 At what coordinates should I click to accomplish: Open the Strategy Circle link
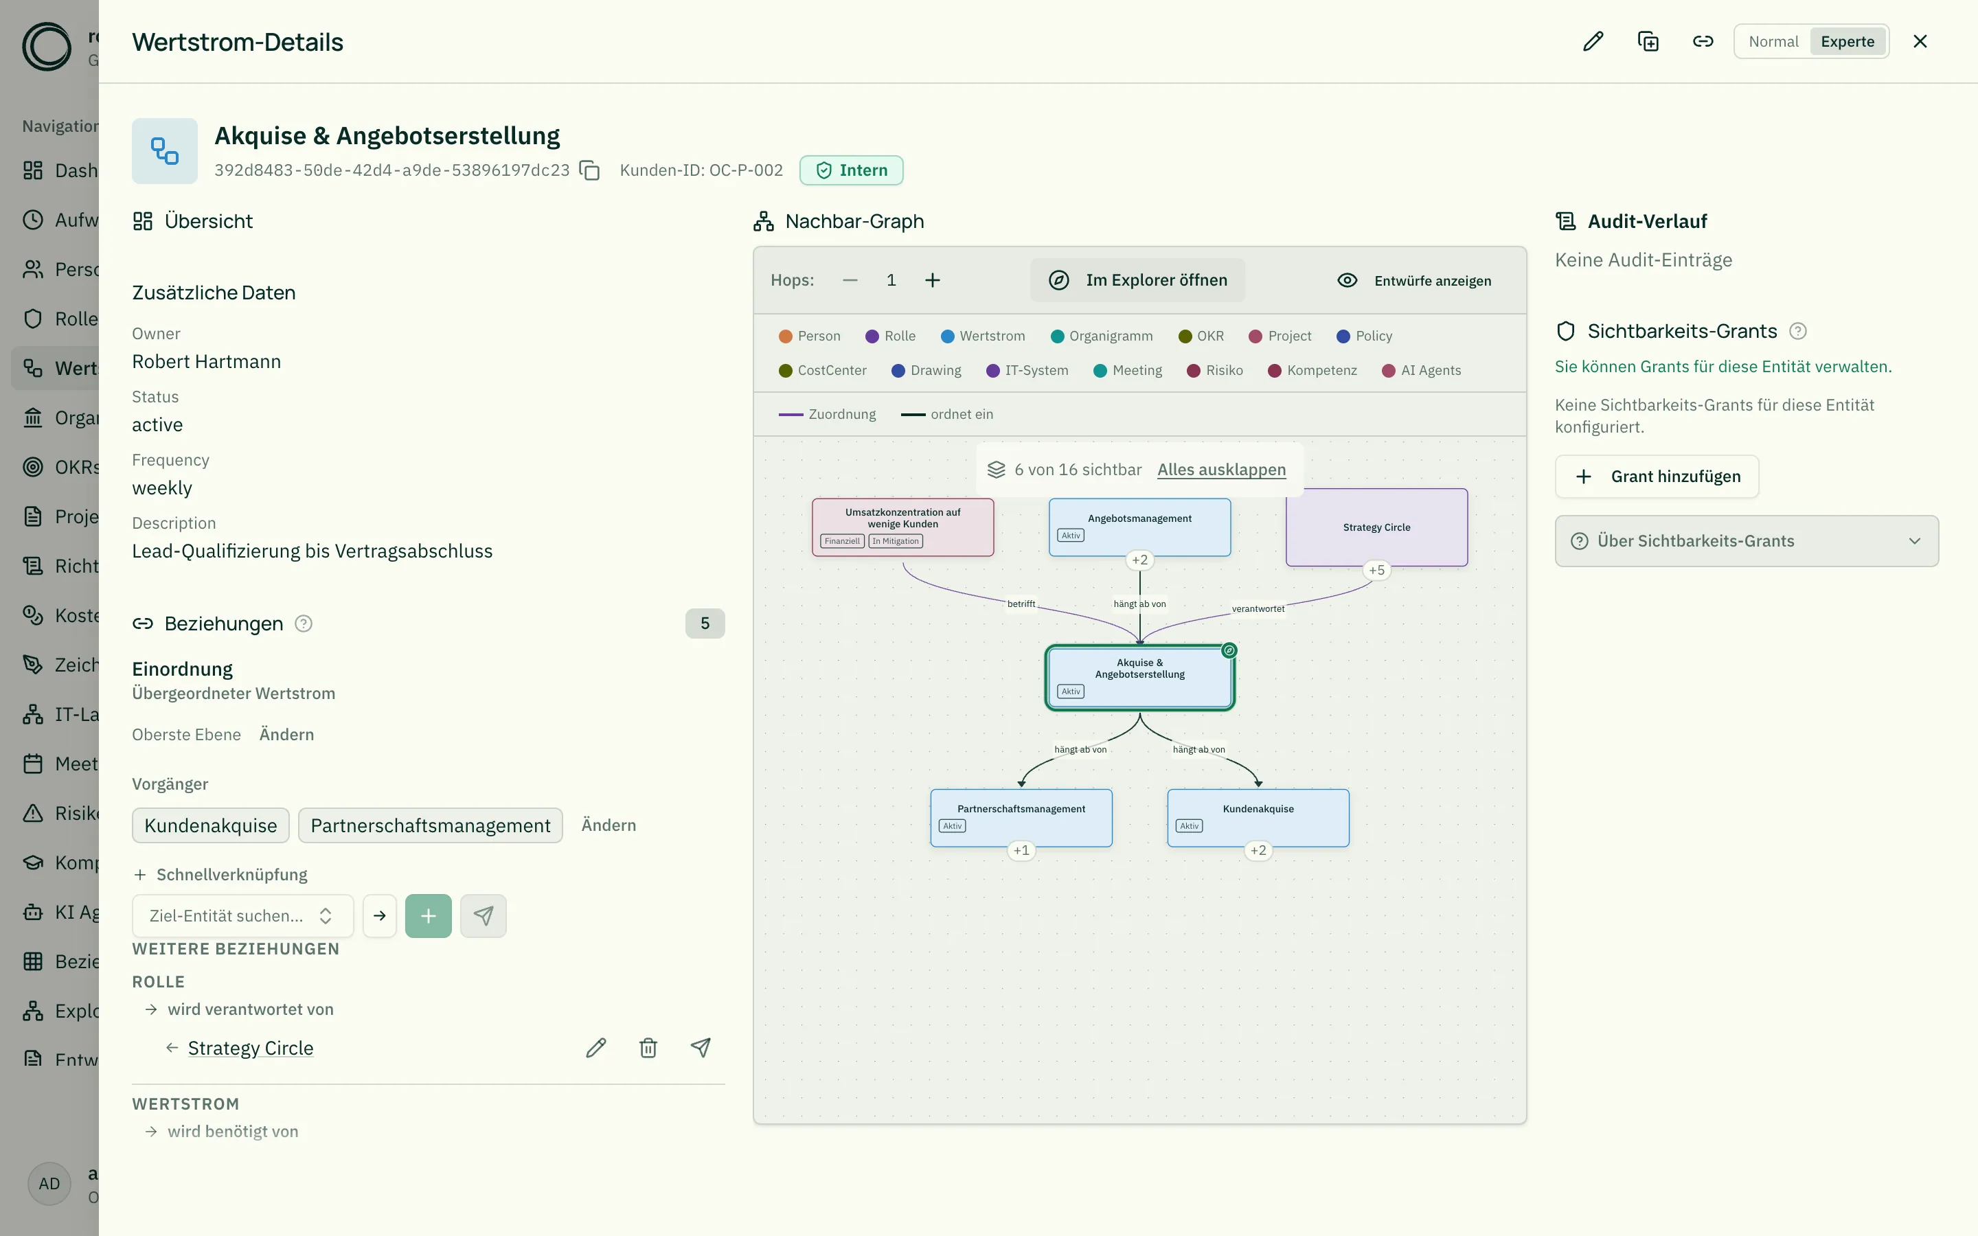(x=250, y=1048)
